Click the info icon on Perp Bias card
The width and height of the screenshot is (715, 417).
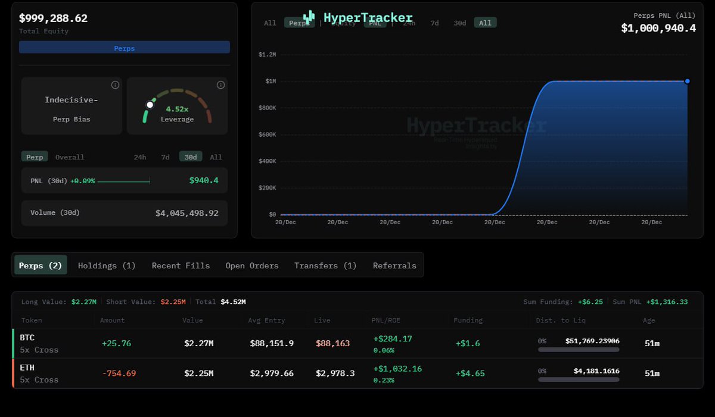coord(115,85)
